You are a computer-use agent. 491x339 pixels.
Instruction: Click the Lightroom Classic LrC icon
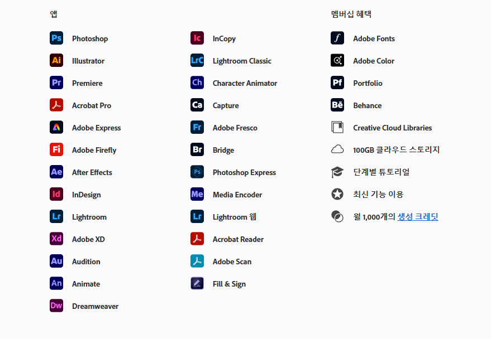[x=197, y=60]
